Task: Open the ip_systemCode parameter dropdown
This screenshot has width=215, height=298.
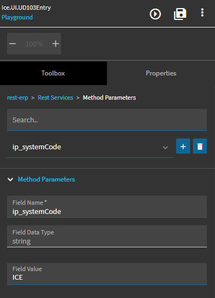Action: [x=90, y=147]
